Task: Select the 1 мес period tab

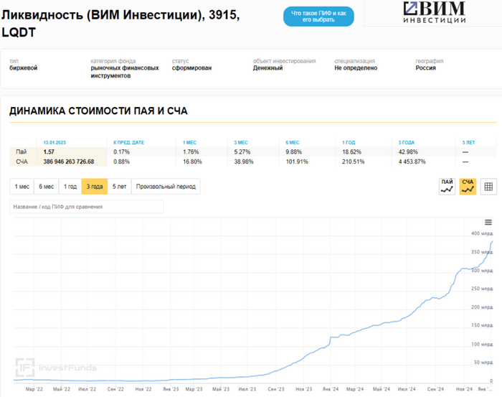Action: (22, 187)
